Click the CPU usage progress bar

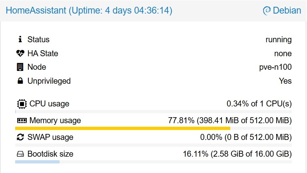(x=153, y=112)
